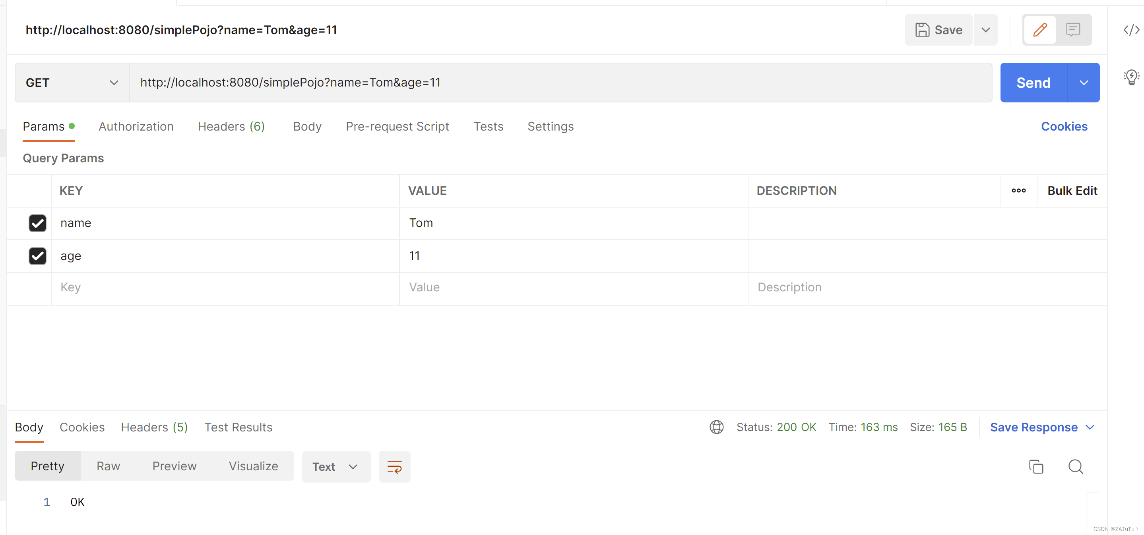1144x535 pixels.
Task: Open the Save Response dropdown
Action: [x=1042, y=427]
